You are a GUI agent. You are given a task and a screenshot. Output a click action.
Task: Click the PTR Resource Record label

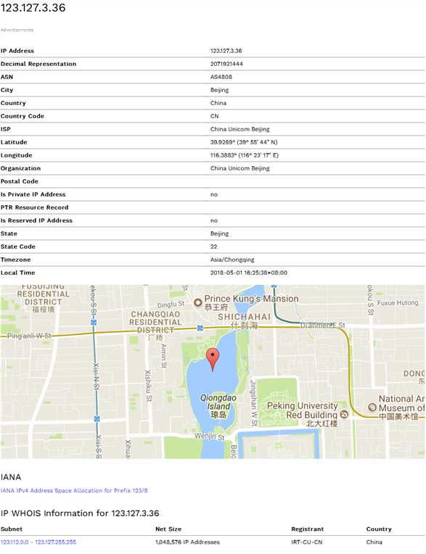pyautogui.click(x=35, y=207)
